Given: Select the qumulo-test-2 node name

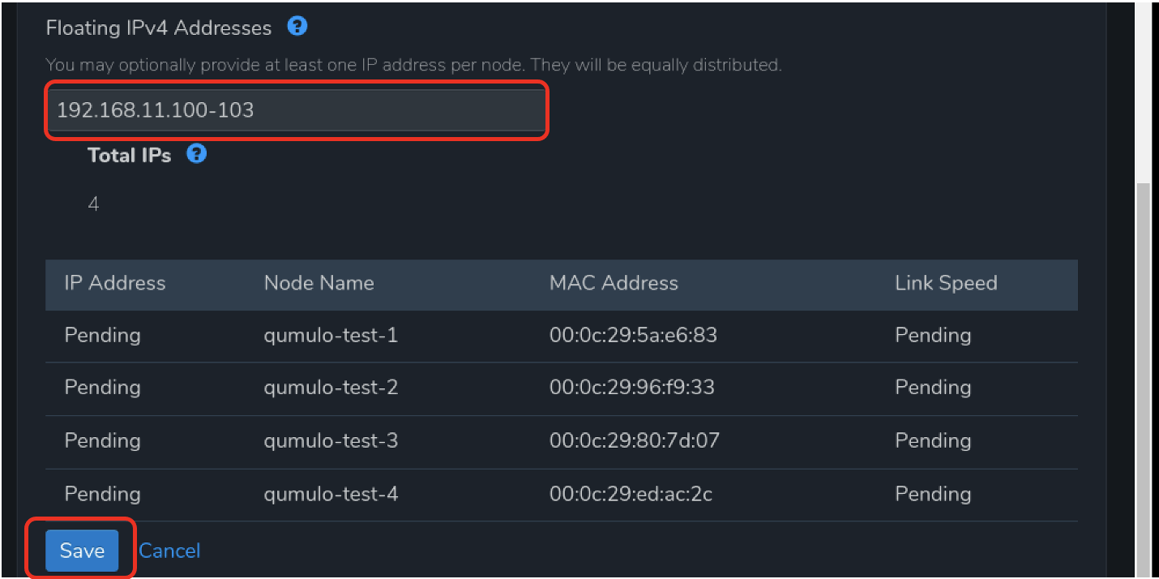Looking at the screenshot, I should [331, 388].
